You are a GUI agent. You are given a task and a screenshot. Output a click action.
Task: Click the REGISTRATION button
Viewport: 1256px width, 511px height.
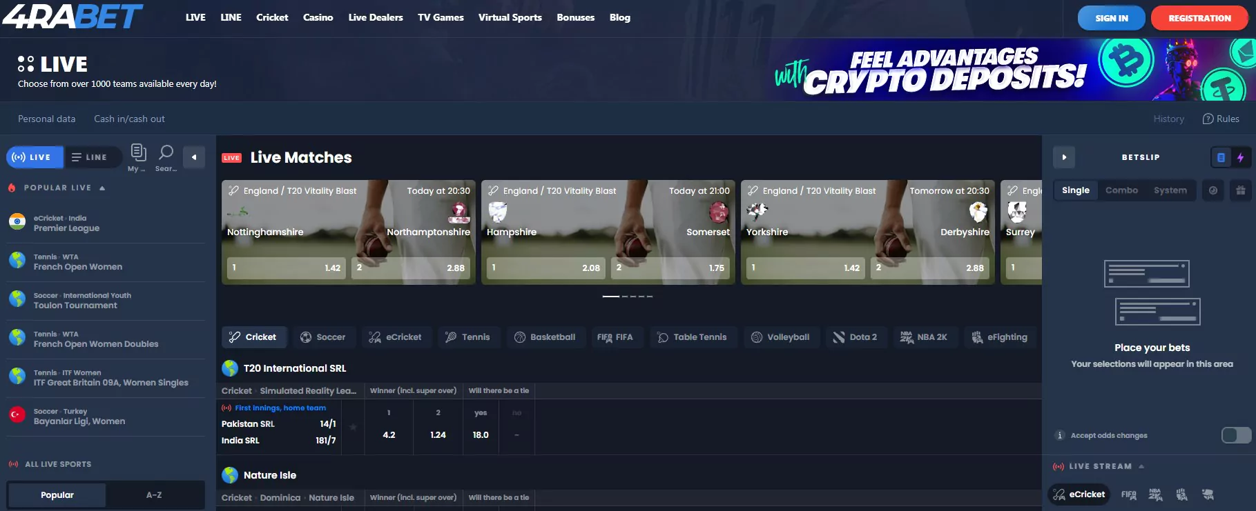1199,18
